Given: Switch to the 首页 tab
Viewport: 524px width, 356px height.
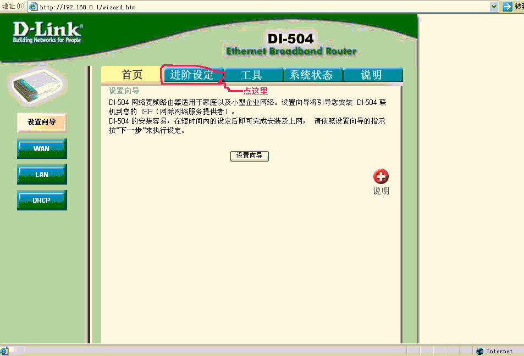Looking at the screenshot, I should 131,75.
